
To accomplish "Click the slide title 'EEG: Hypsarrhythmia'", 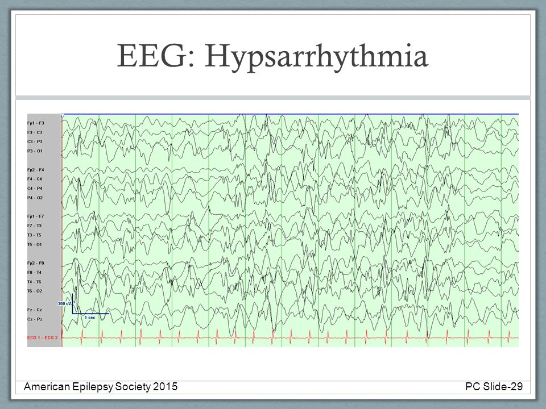I will (272, 56).
